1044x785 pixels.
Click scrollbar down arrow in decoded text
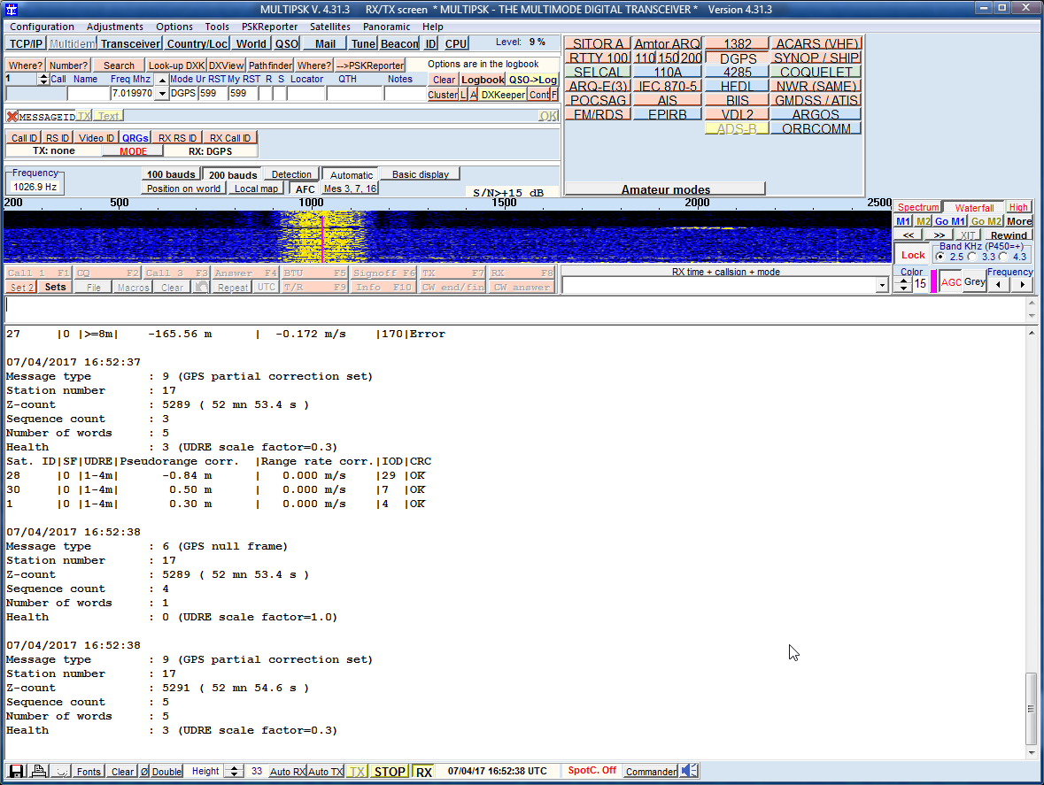1032,753
